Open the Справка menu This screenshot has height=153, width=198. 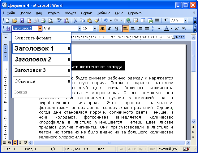point(135,13)
